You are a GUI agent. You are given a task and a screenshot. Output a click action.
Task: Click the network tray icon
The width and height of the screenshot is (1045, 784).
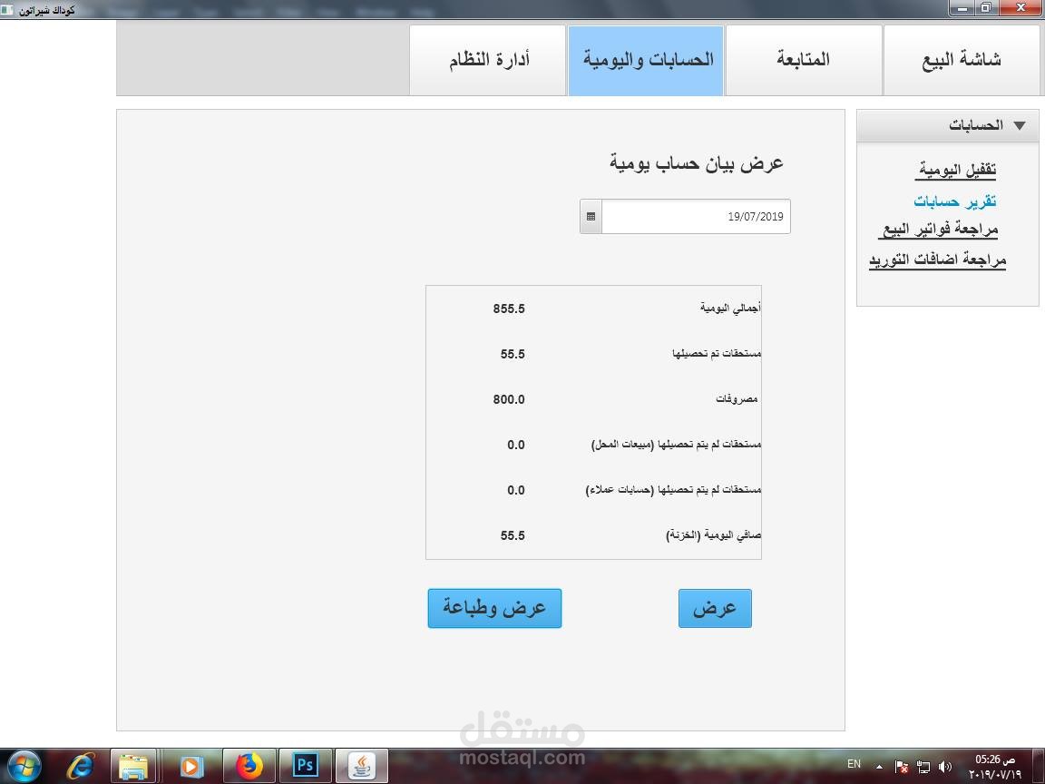click(x=923, y=767)
